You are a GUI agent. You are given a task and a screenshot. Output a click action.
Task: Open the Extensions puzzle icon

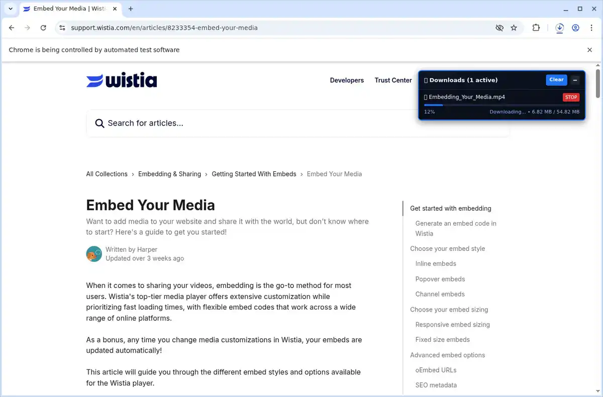(x=536, y=28)
